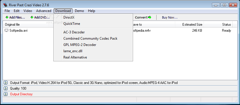Open the Help menu
Viewport: 240px width, 105px height.
pos(91,11)
